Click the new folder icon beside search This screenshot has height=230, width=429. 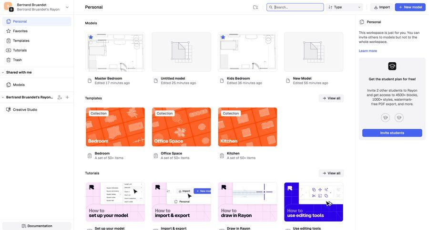point(255,8)
